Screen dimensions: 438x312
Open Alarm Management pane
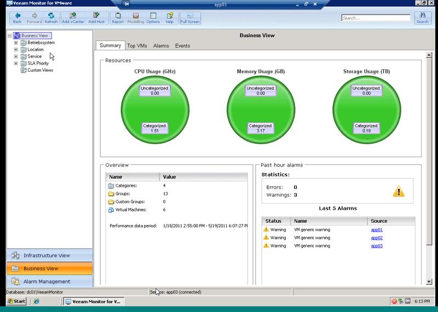(49, 281)
